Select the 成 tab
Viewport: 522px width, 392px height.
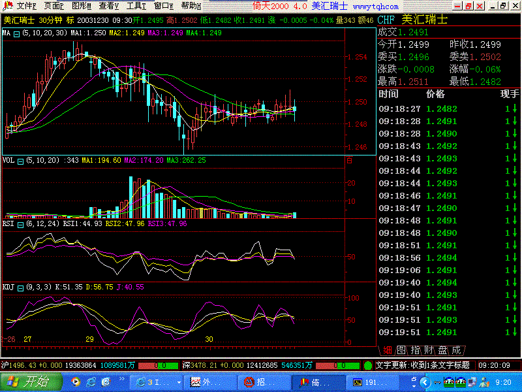pyautogui.click(x=456, y=350)
